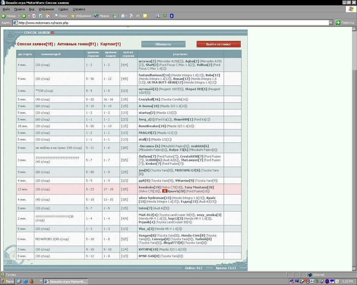
Task: Click player name BoneBreaker[10]
Action: pyautogui.click(x=152, y=126)
